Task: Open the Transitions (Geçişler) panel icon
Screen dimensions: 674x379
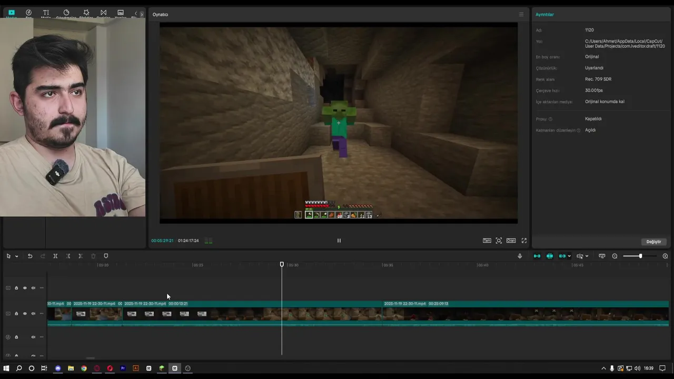Action: (x=103, y=13)
